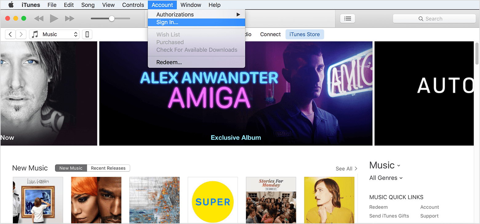The width and height of the screenshot is (480, 224).
Task: Open the abstract orange-gray painting album cover
Action: (154, 200)
